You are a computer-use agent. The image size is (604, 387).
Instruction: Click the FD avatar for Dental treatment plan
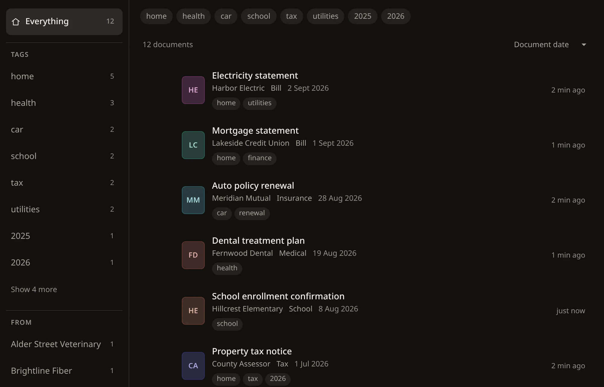click(193, 255)
